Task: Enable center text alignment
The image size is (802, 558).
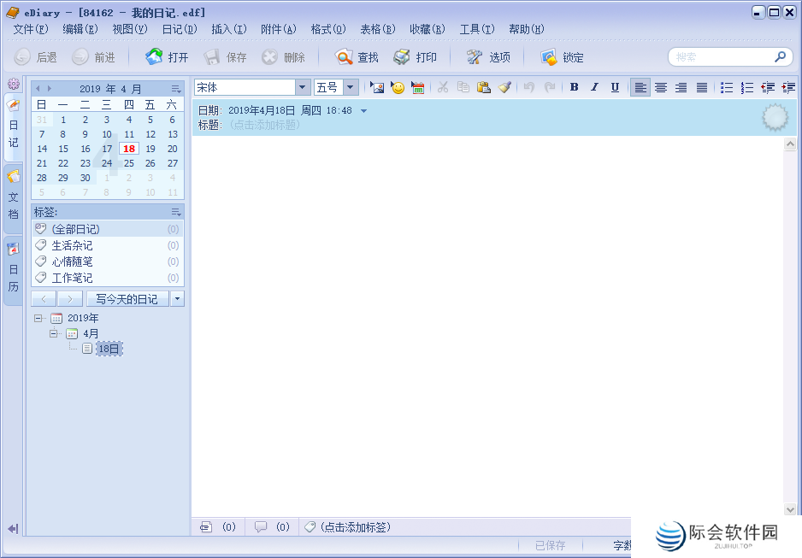Action: 661,87
